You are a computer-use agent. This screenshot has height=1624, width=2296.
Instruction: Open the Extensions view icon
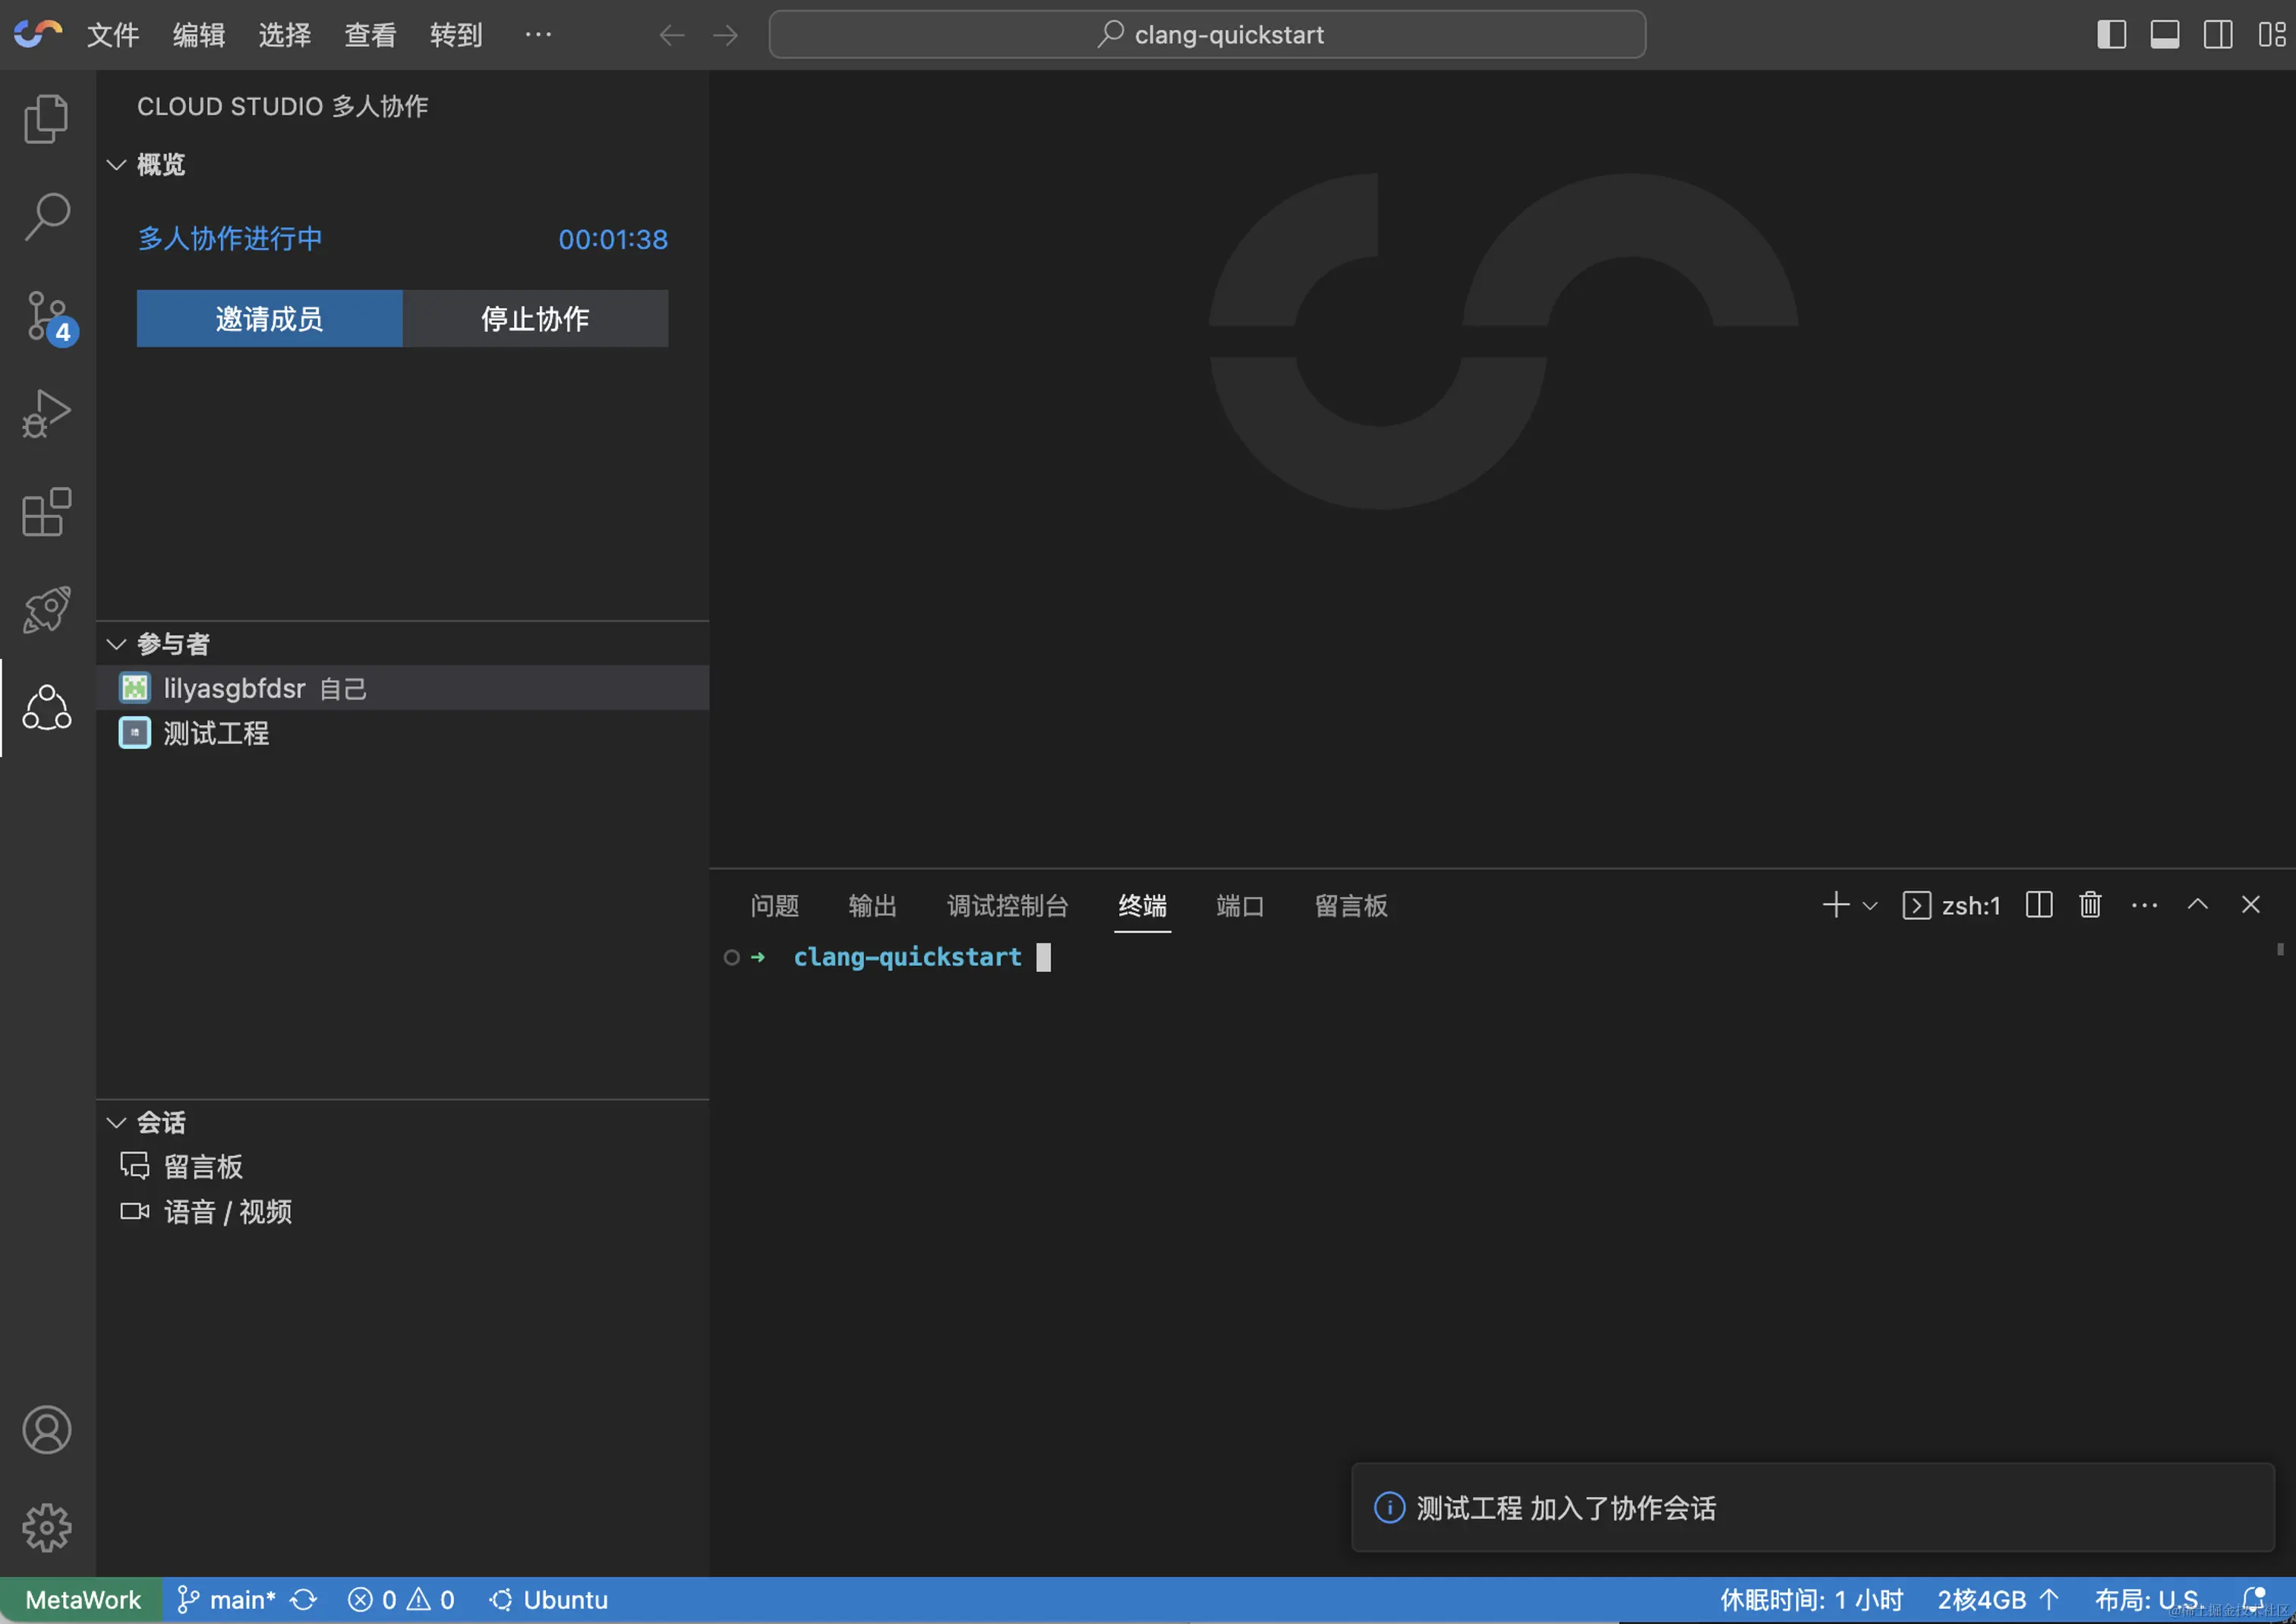click(46, 511)
